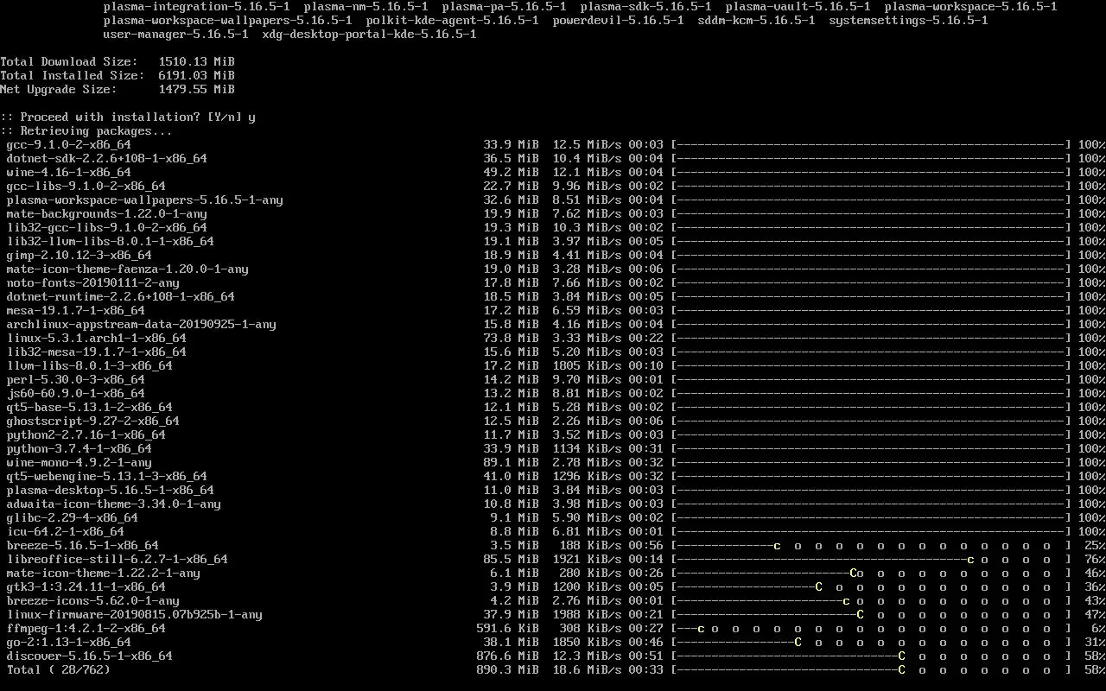Click the libreoffice-still download progress bar
1106x691 pixels.
pyautogui.click(x=871, y=560)
